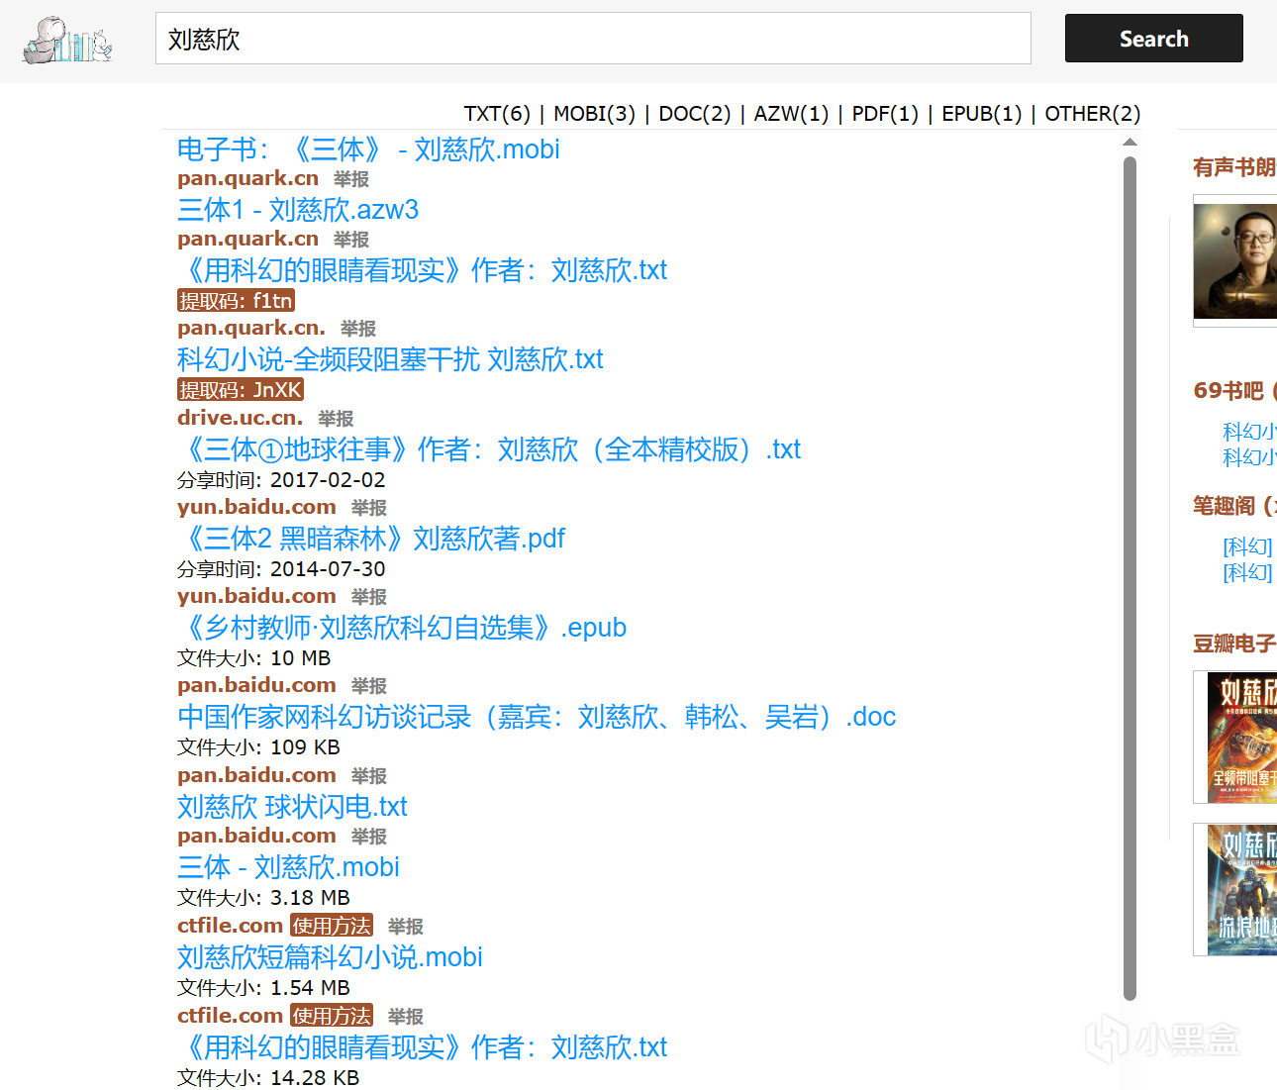Screen dimensions: 1277x1090
Task: Click second 科幻小 link under 69书吧
Action: (x=1249, y=457)
